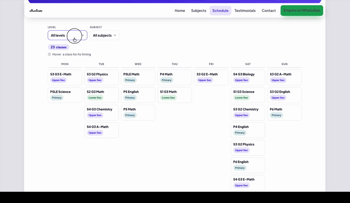Click the FRI column header
This screenshot has width=350, height=203.
(x=211, y=64)
